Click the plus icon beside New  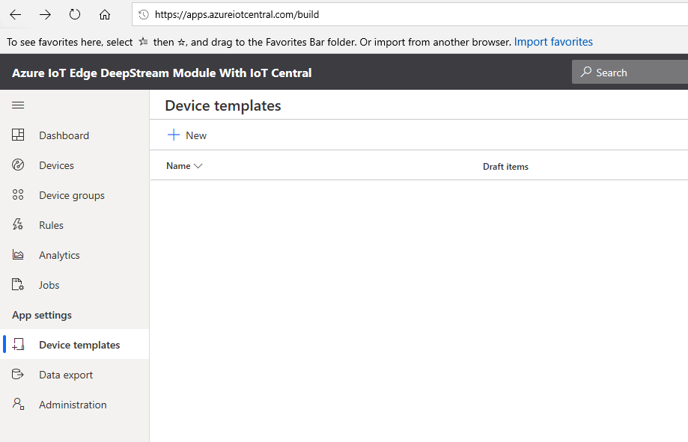click(174, 135)
